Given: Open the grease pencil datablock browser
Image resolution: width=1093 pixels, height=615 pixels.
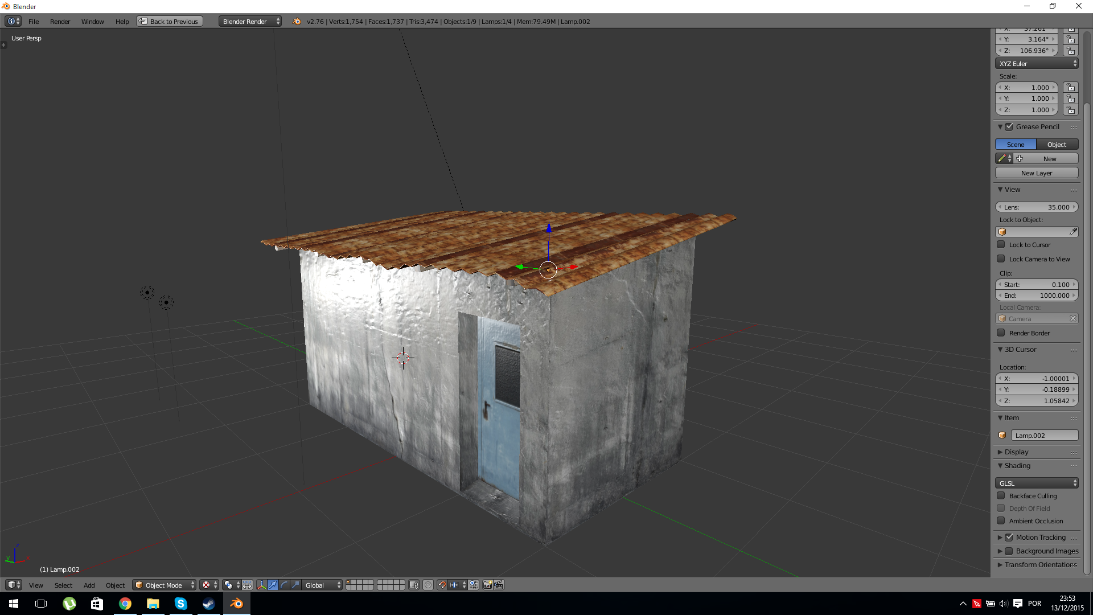Looking at the screenshot, I should coord(1004,159).
